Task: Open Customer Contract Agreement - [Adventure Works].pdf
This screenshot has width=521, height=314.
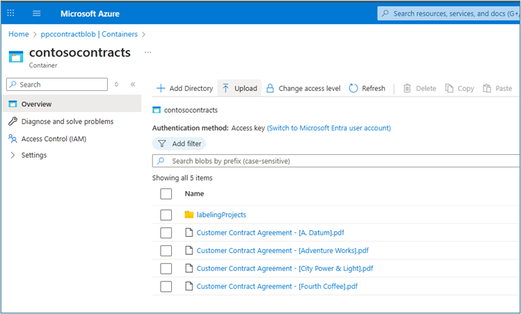Action: [x=282, y=251]
